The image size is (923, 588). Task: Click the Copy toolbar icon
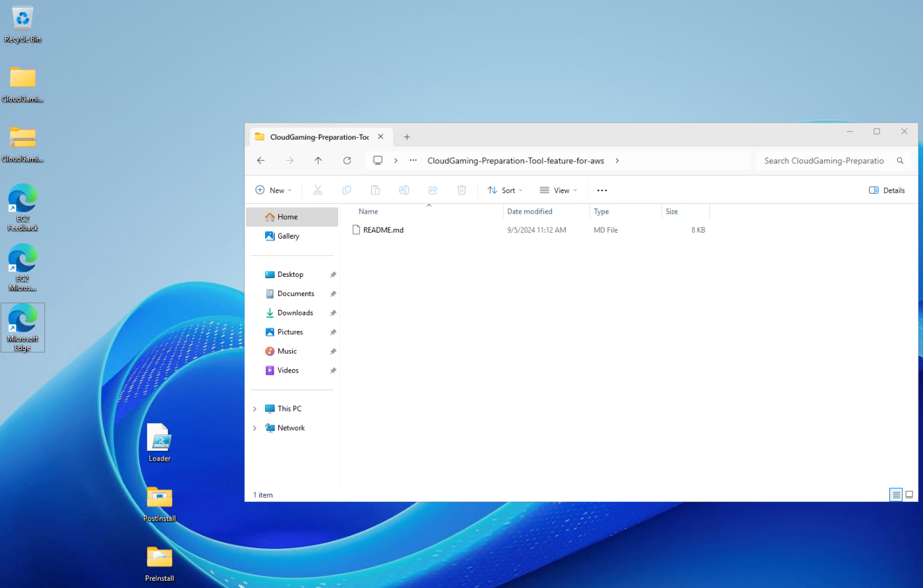point(346,190)
